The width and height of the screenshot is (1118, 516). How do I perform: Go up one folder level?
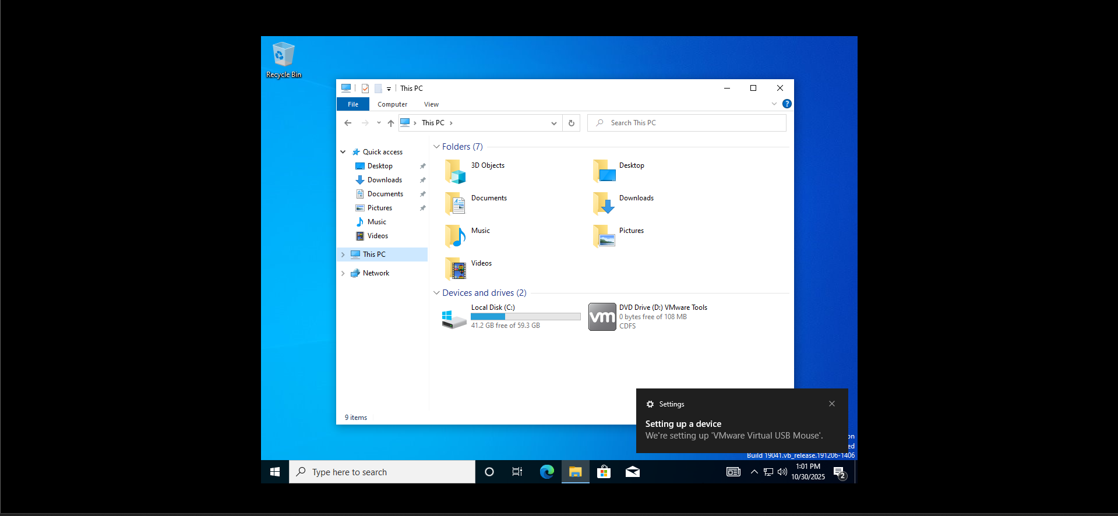(x=391, y=123)
